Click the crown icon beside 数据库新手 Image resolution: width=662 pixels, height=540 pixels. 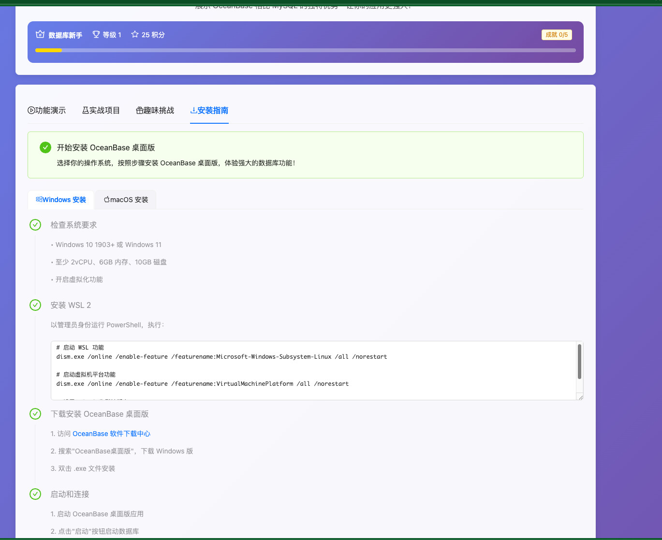click(x=40, y=34)
